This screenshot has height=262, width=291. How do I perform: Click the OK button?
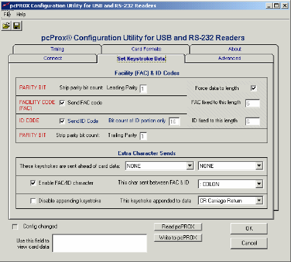[x=249, y=228]
